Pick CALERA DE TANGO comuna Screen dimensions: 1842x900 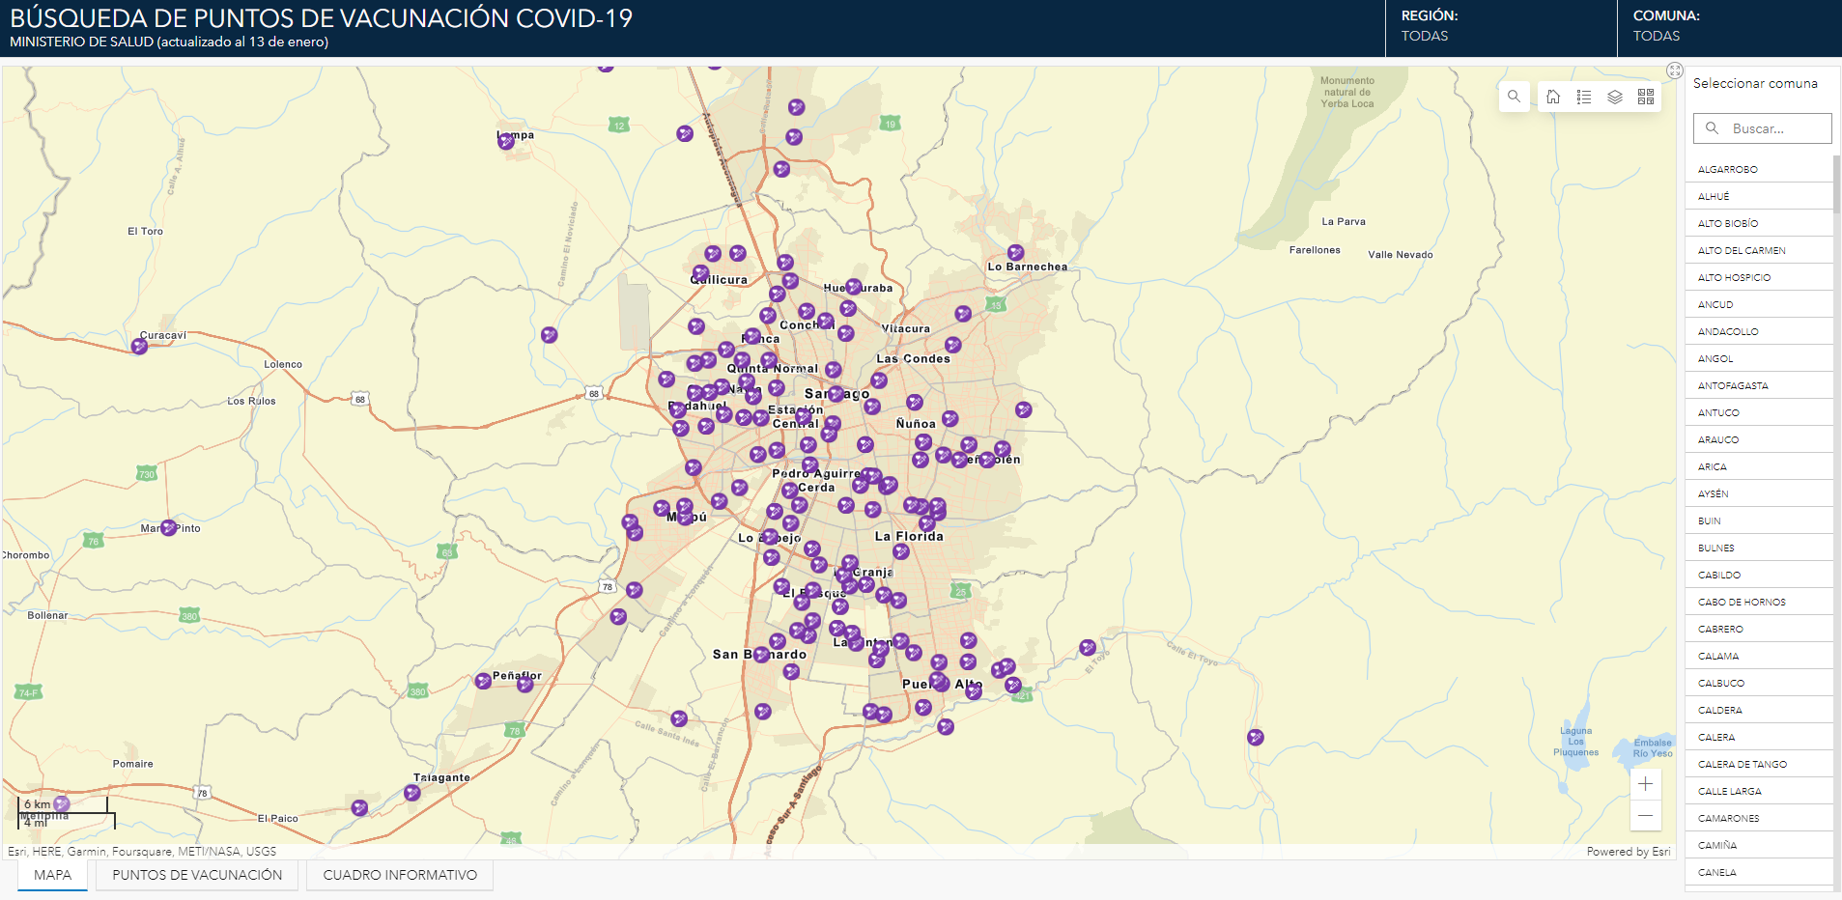pyautogui.click(x=1743, y=765)
